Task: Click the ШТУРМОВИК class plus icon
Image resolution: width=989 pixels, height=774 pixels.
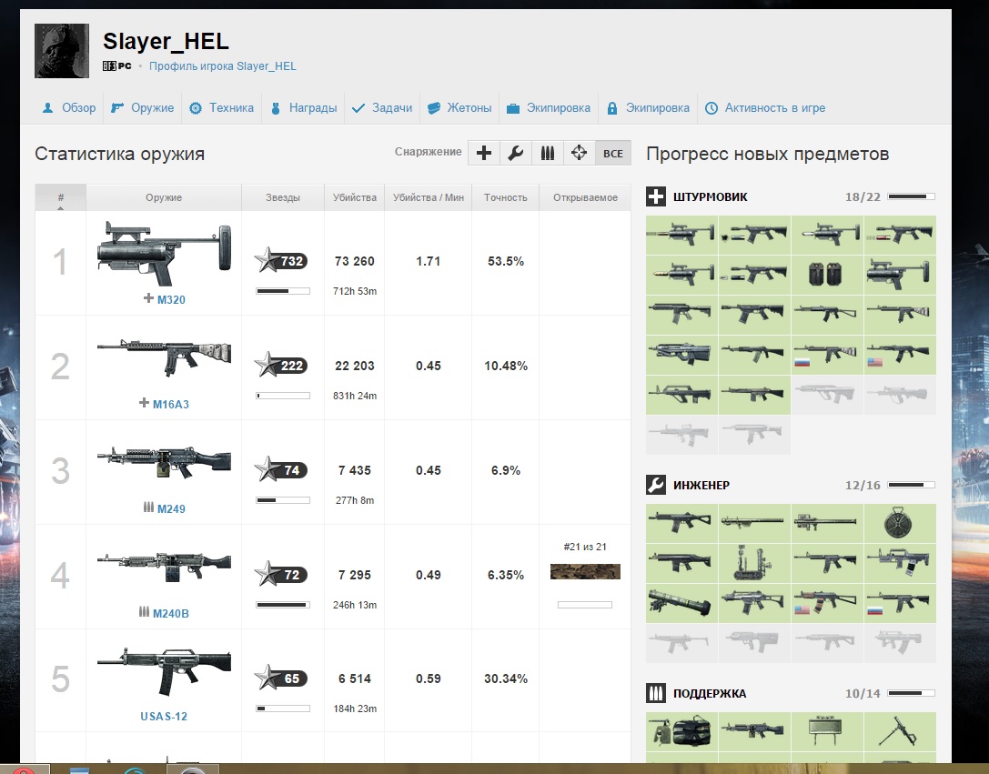Action: [x=656, y=196]
